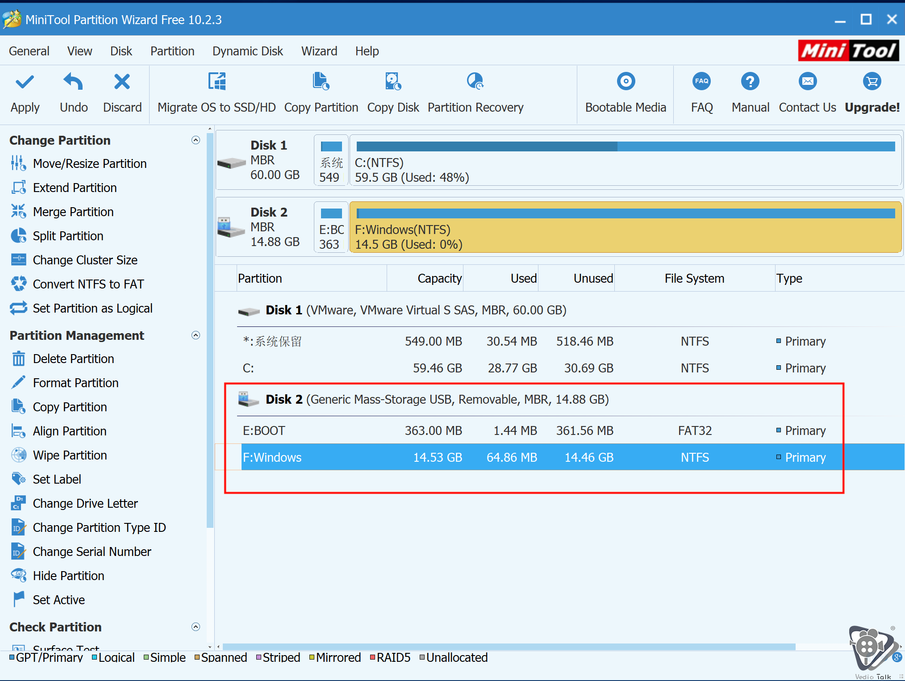Sort by Used column header
This screenshot has height=681, width=905.
(x=501, y=278)
